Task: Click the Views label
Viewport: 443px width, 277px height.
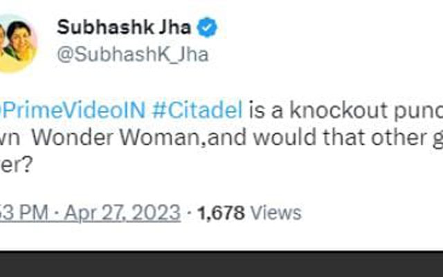Action: [275, 213]
